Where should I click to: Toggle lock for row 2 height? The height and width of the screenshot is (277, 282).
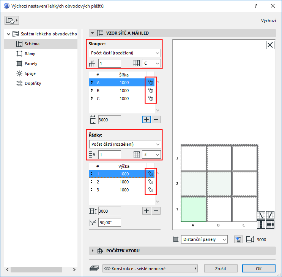click(x=151, y=181)
